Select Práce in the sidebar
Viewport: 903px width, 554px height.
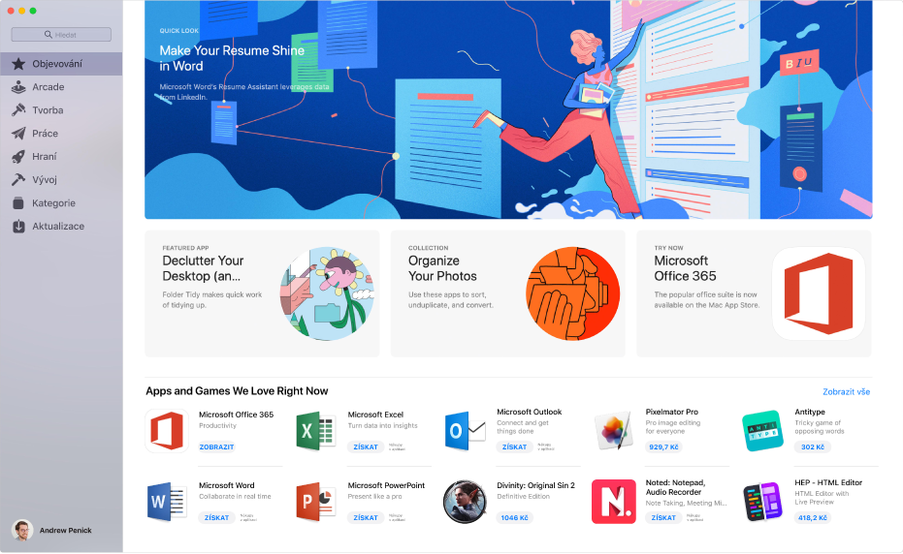coord(61,134)
